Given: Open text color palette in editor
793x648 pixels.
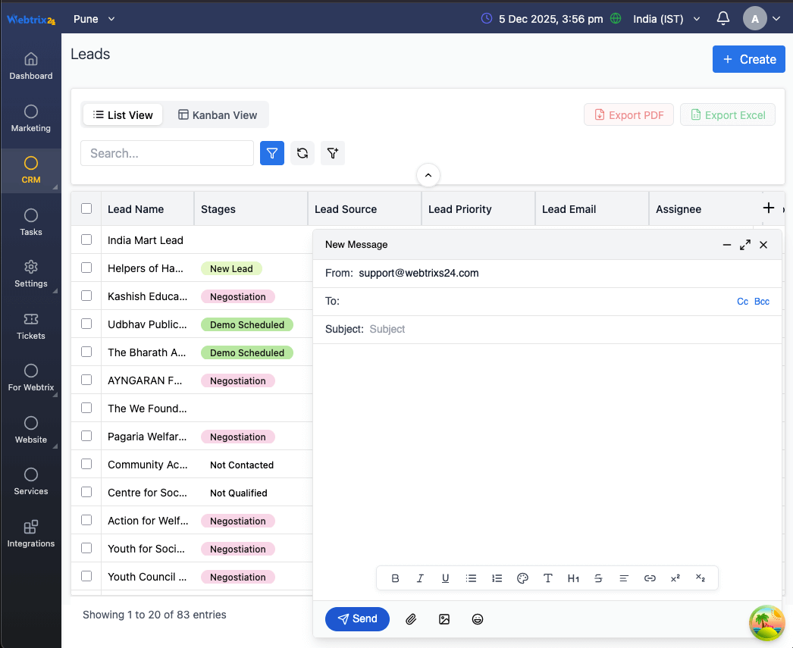Looking at the screenshot, I should tap(522, 578).
